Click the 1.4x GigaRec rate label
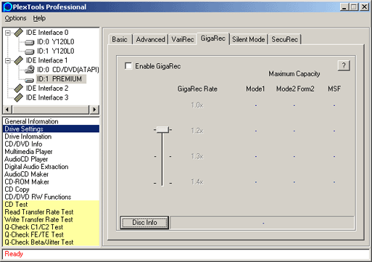Screen dimensions: 372x262 tap(197, 181)
